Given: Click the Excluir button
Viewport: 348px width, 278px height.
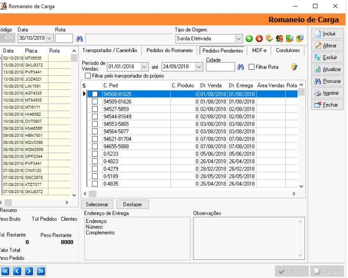Looking at the screenshot, I should (x=327, y=58).
